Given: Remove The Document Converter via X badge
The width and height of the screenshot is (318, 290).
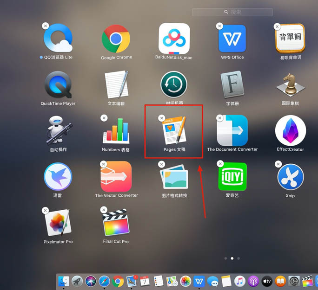Looking at the screenshot, I should point(219,118).
